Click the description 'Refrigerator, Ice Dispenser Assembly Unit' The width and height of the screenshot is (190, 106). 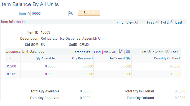click(72, 39)
